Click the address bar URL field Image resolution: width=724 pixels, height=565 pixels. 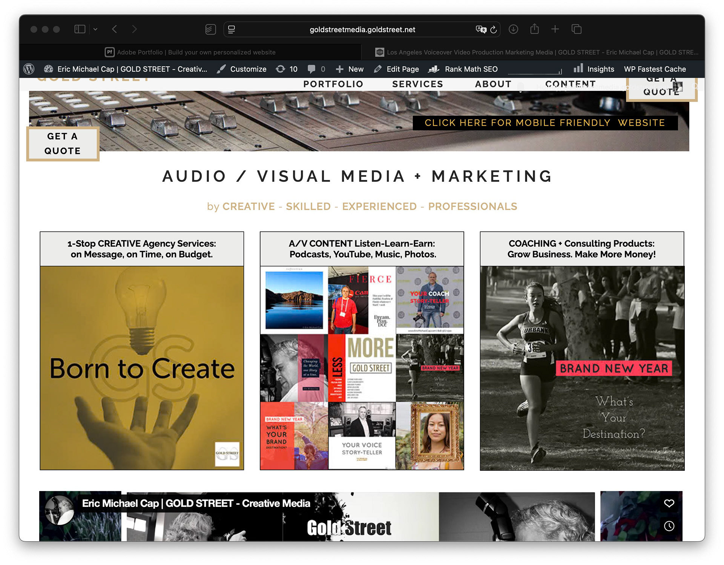tap(362, 29)
